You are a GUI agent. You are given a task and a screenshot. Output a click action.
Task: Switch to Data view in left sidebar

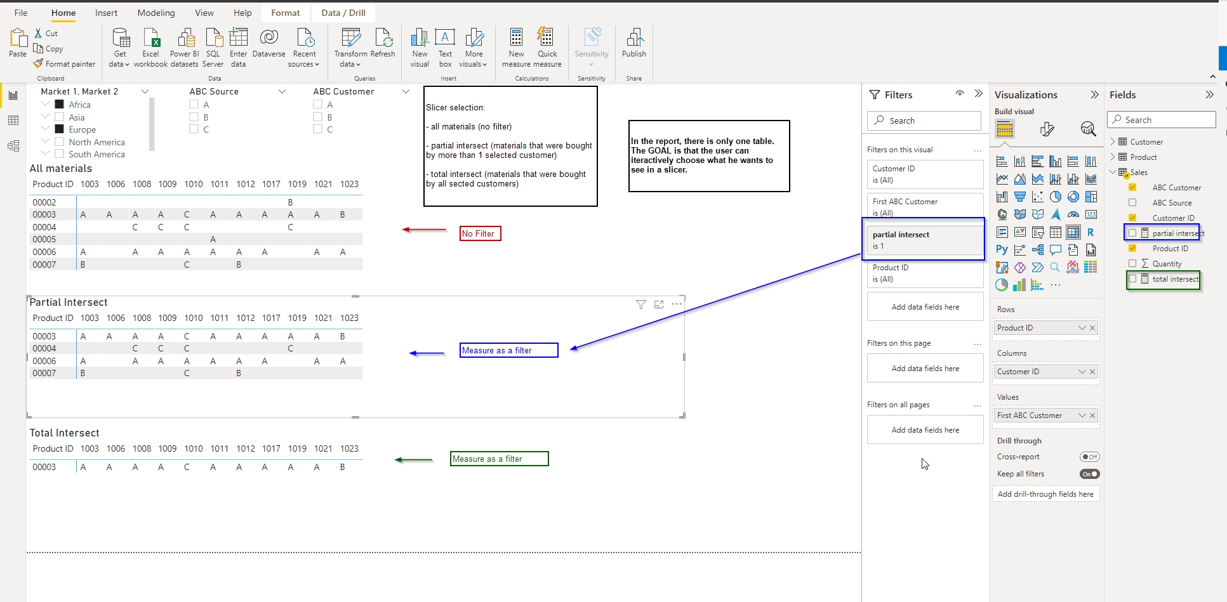tap(13, 121)
